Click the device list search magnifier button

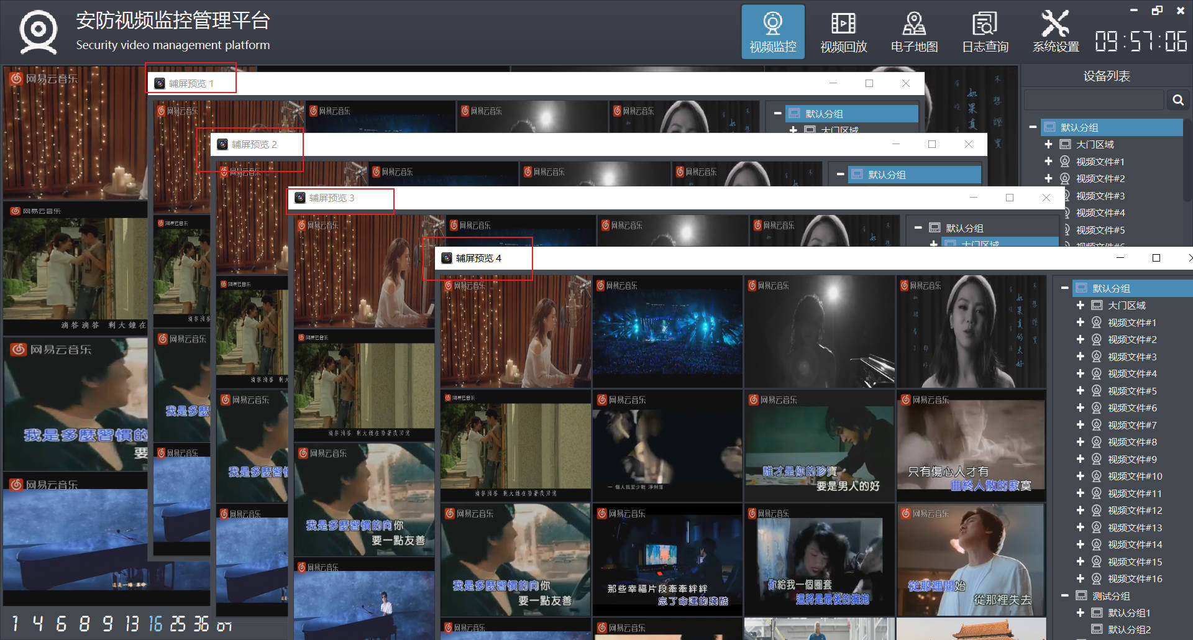(1177, 100)
